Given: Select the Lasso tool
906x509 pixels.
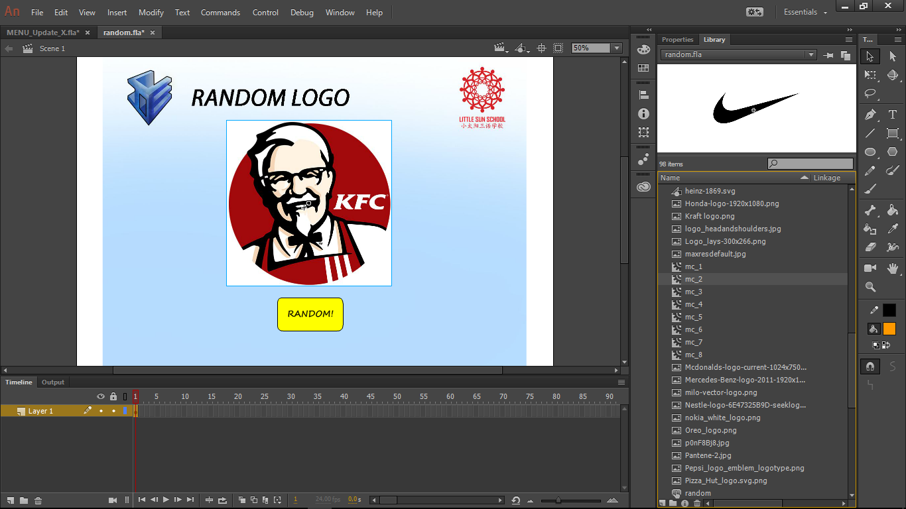Looking at the screenshot, I should (x=870, y=94).
